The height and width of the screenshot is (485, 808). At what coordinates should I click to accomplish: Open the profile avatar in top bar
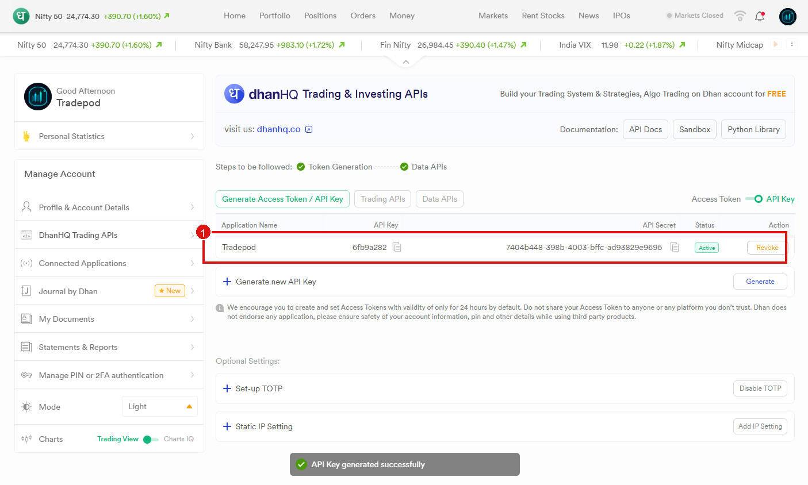[787, 16]
